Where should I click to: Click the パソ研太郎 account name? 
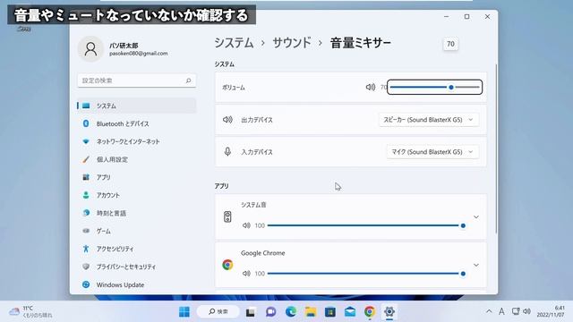[x=124, y=46]
